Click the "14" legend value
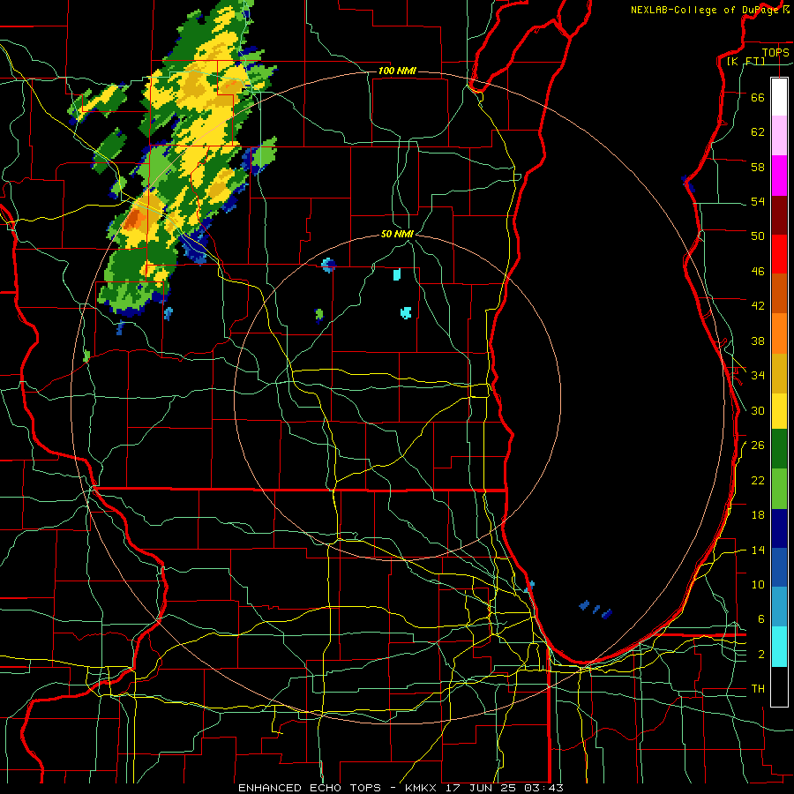Image resolution: width=794 pixels, height=794 pixels. (x=758, y=550)
